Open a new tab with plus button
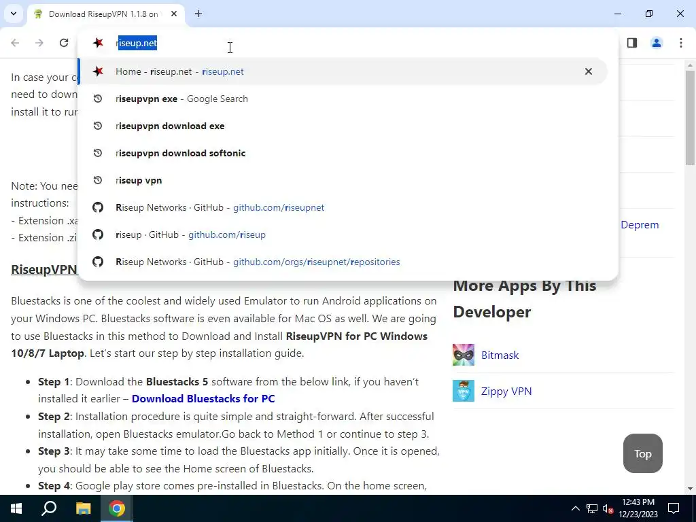 pyautogui.click(x=198, y=14)
